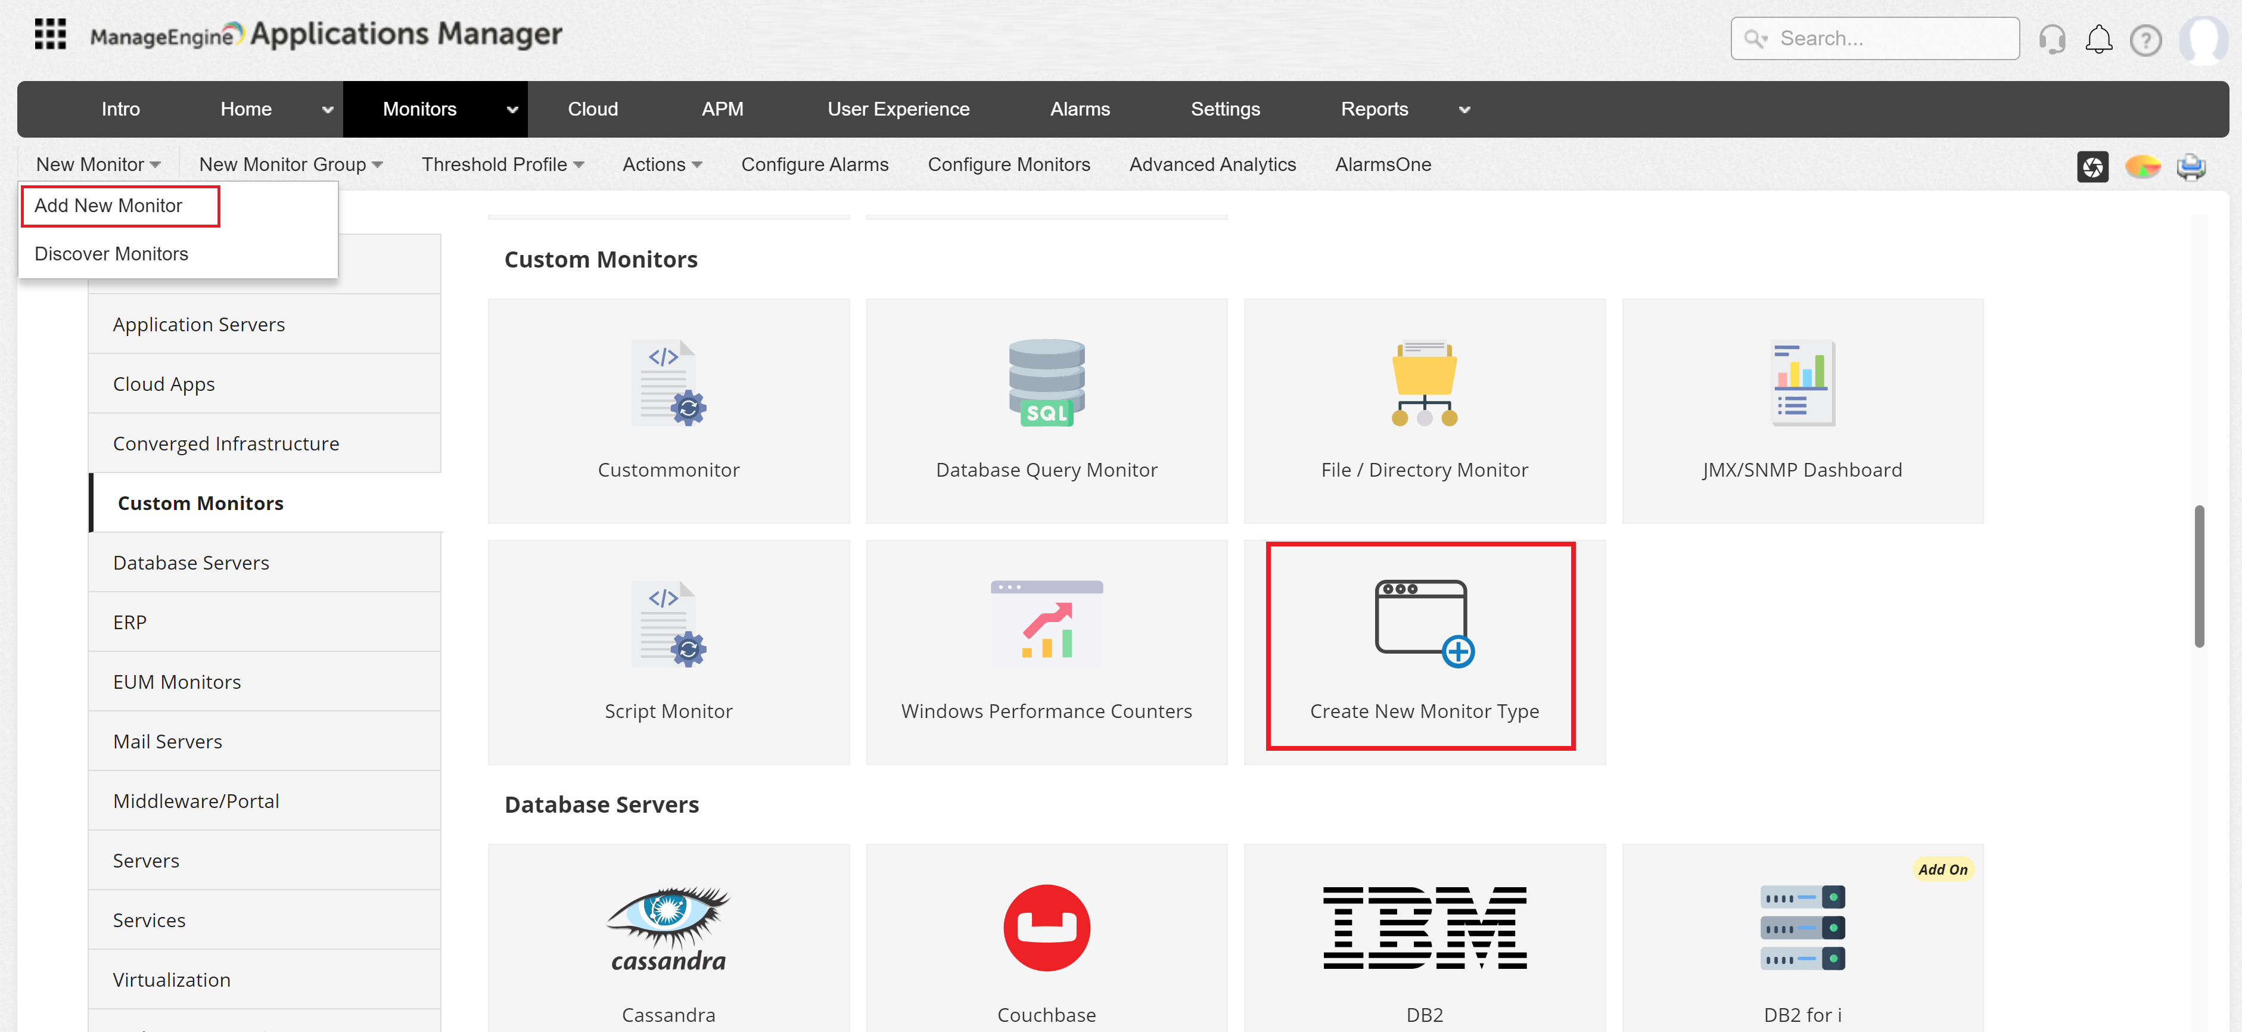Click the Configure Alarms link
The width and height of the screenshot is (2242, 1032).
(814, 164)
